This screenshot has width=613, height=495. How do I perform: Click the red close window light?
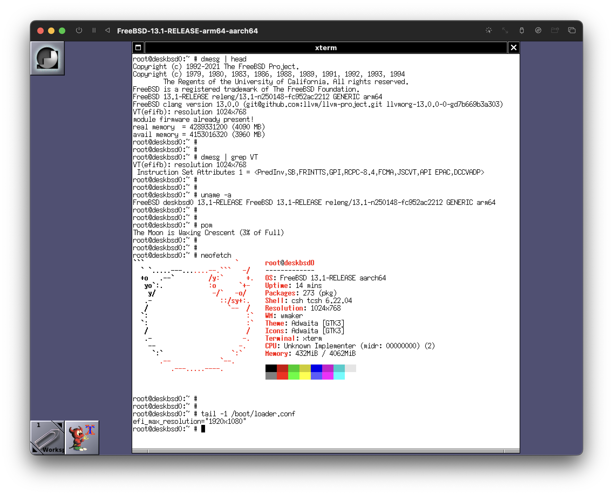[x=40, y=31]
